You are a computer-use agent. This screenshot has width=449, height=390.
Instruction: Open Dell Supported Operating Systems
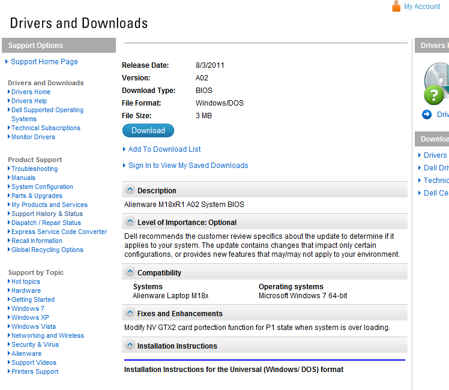tap(47, 114)
